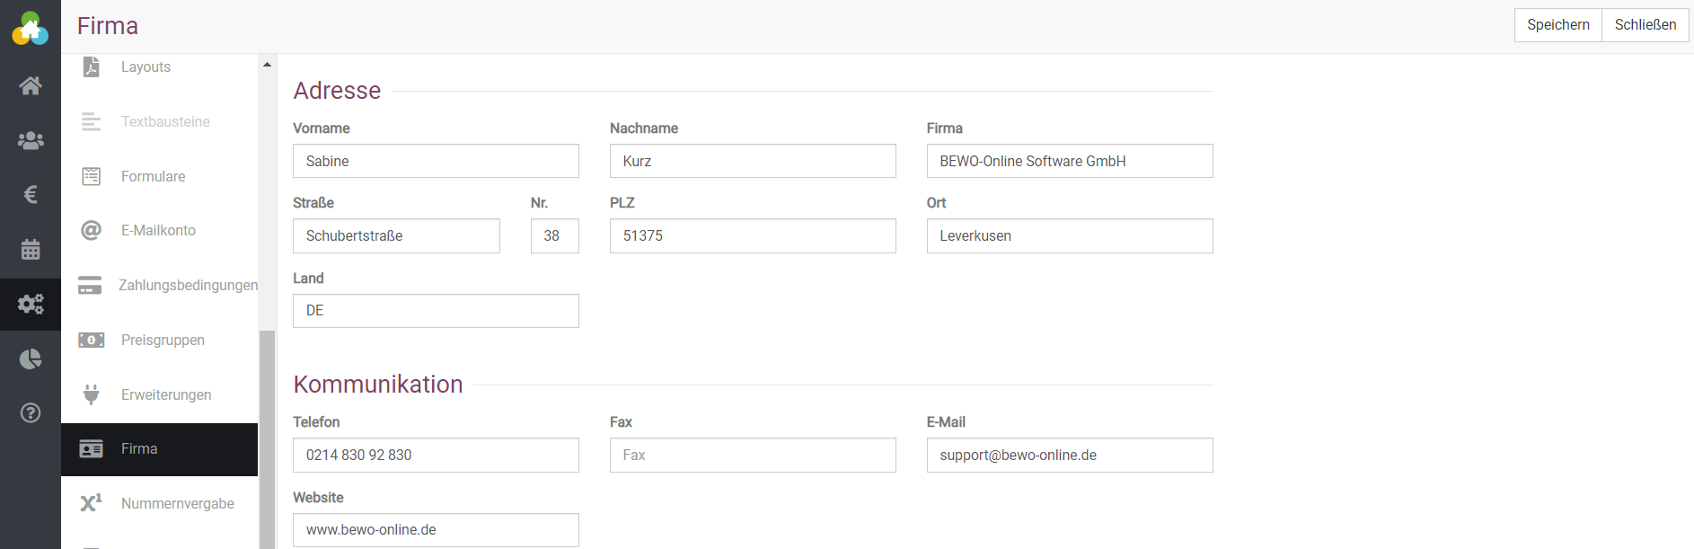This screenshot has height=549, width=1694.
Task: Open the Euro finance icon
Action: coord(31,195)
